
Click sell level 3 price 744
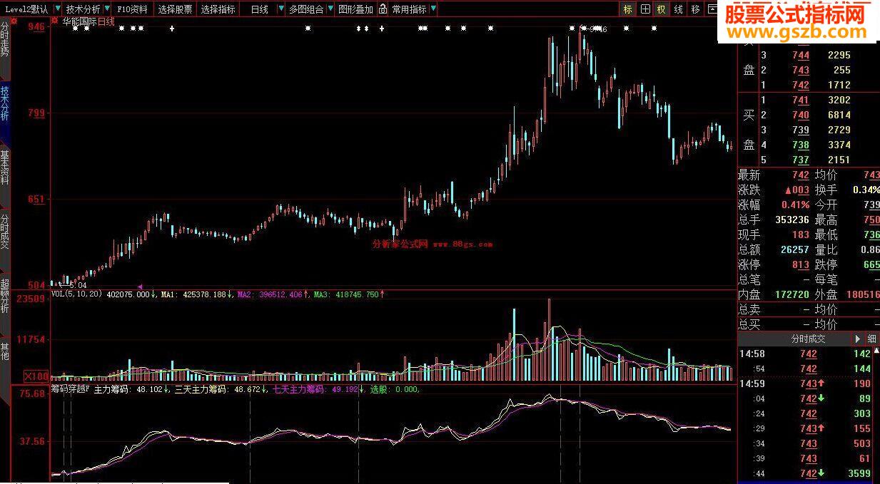pyautogui.click(x=801, y=56)
